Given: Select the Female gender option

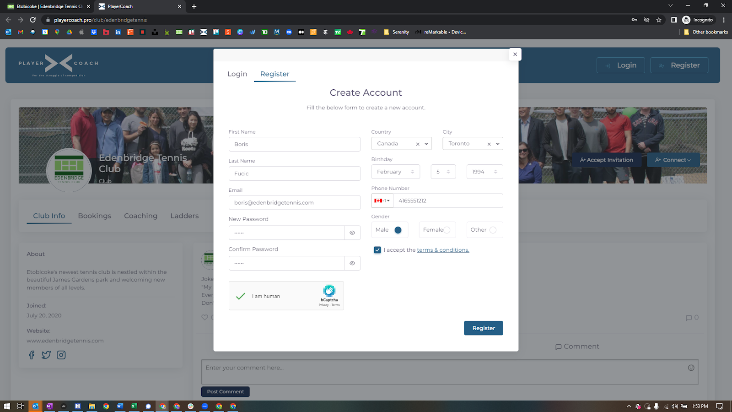Looking at the screenshot, I should tap(447, 230).
